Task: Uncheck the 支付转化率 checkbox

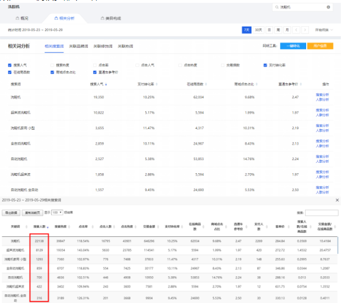Action: 265,65
